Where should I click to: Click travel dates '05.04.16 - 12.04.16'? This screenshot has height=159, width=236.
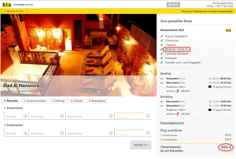[176, 49]
